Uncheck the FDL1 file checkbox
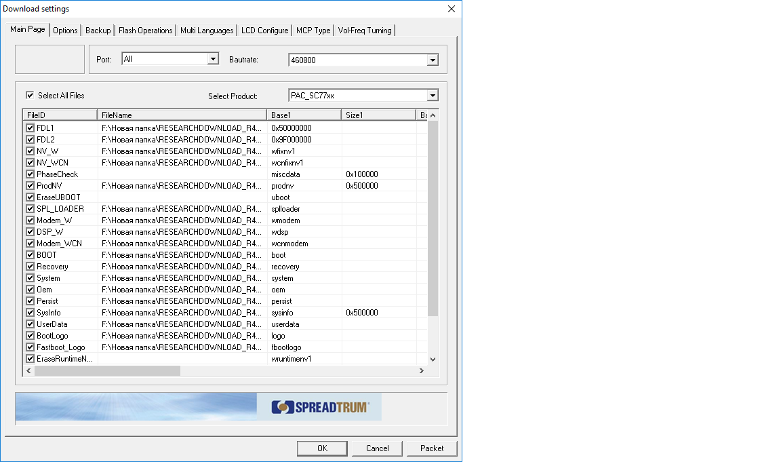This screenshot has height=462, width=781. [x=30, y=128]
